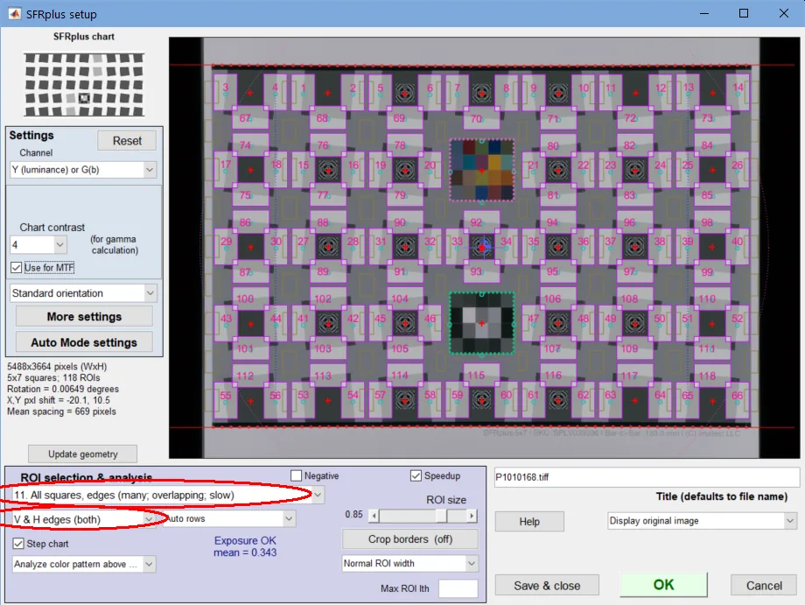Open the Standard orientation dropdown

(83, 293)
